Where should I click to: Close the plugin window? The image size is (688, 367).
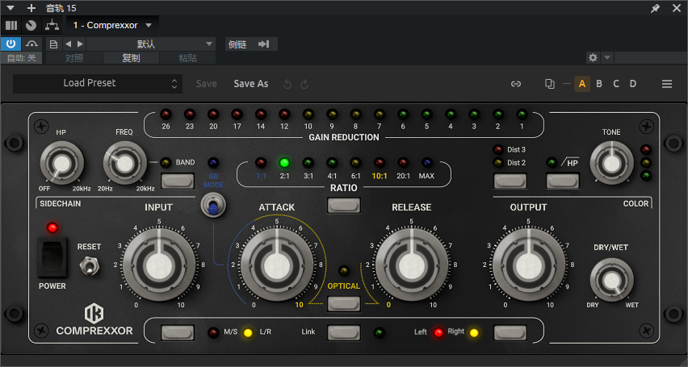pyautogui.click(x=677, y=8)
